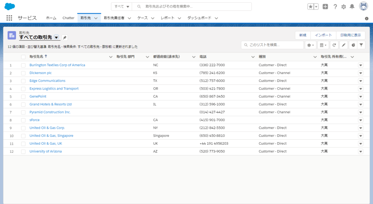The height and width of the screenshot is (204, 373).
Task: Open the App Launcher grid icon
Action: pos(9,18)
